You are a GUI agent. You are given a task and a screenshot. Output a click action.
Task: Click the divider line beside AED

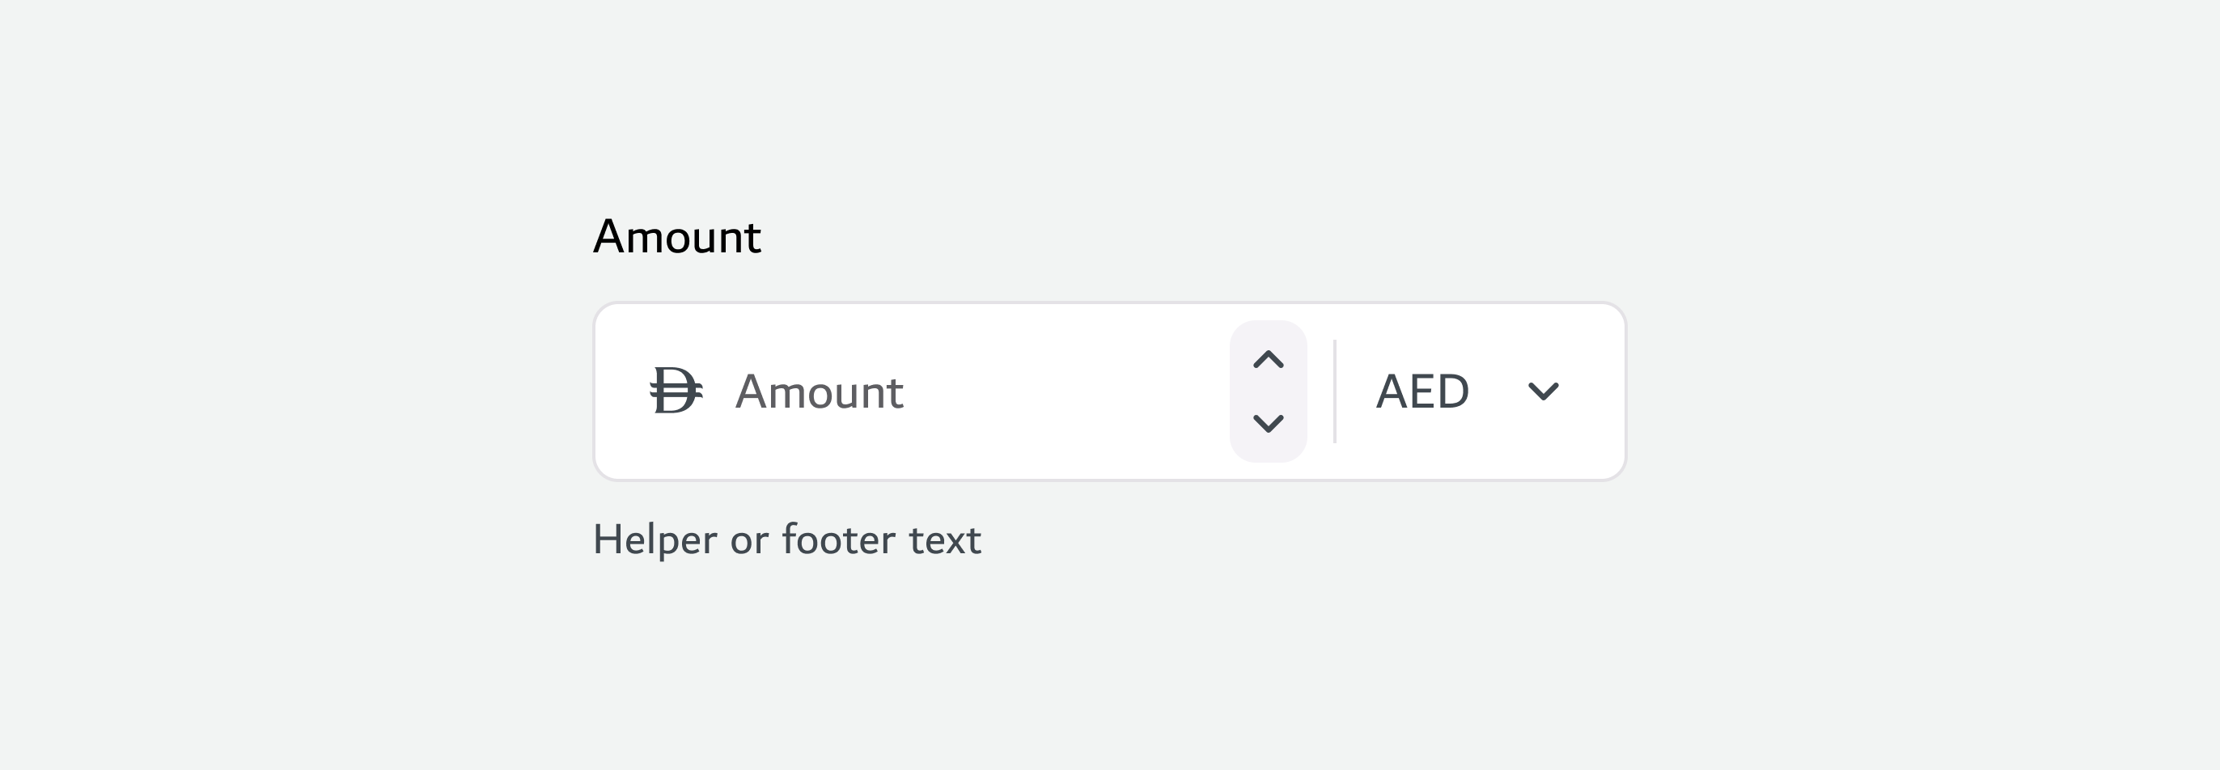(1334, 392)
